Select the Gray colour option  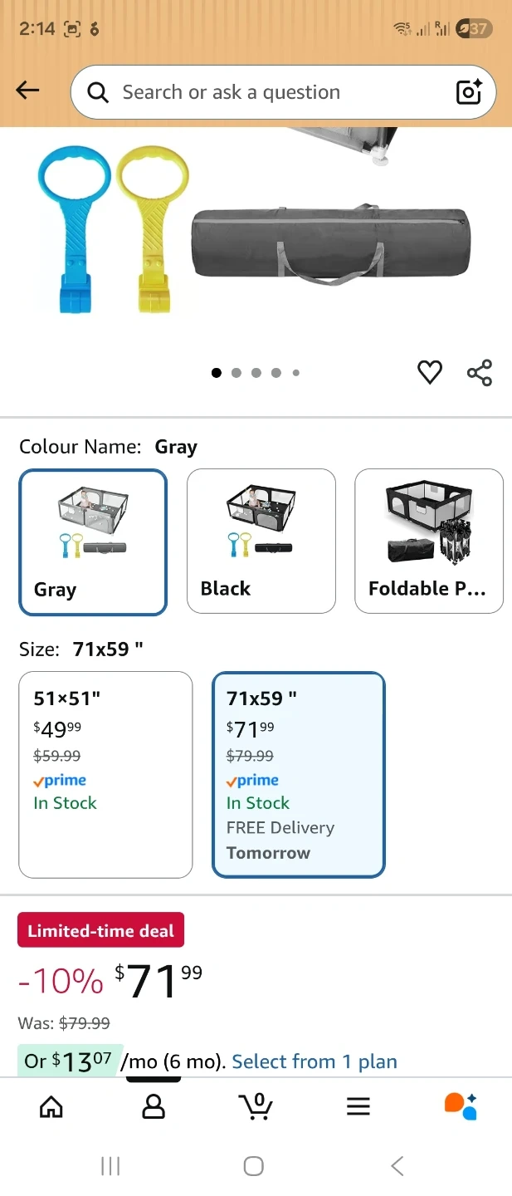tap(93, 542)
